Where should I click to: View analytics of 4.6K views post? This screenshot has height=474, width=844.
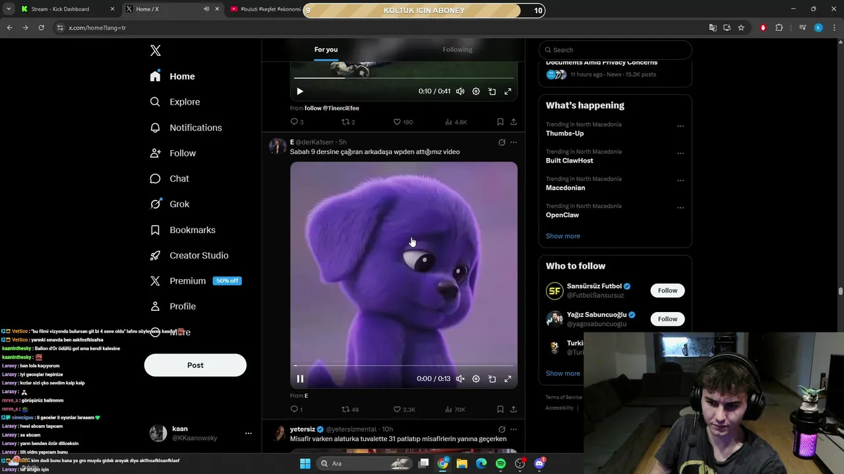click(456, 122)
